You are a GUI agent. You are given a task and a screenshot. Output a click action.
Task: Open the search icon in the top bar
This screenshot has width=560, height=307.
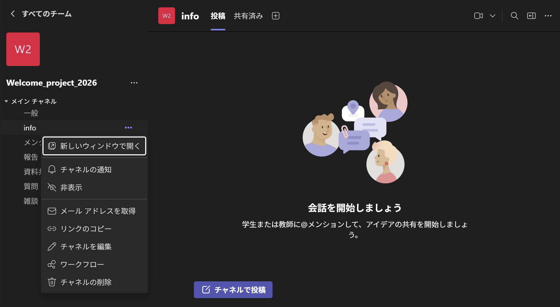click(x=514, y=16)
